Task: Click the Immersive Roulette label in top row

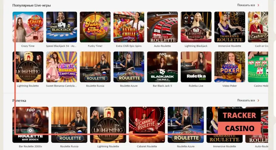Action: (229, 46)
